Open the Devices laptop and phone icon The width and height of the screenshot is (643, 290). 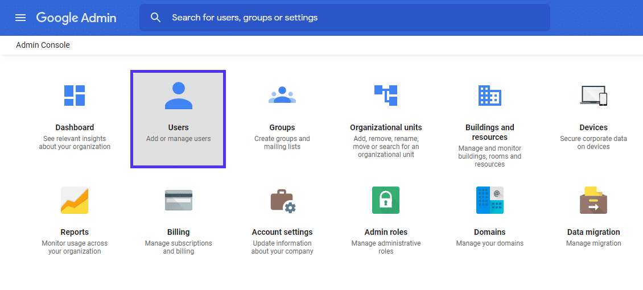pos(593,96)
